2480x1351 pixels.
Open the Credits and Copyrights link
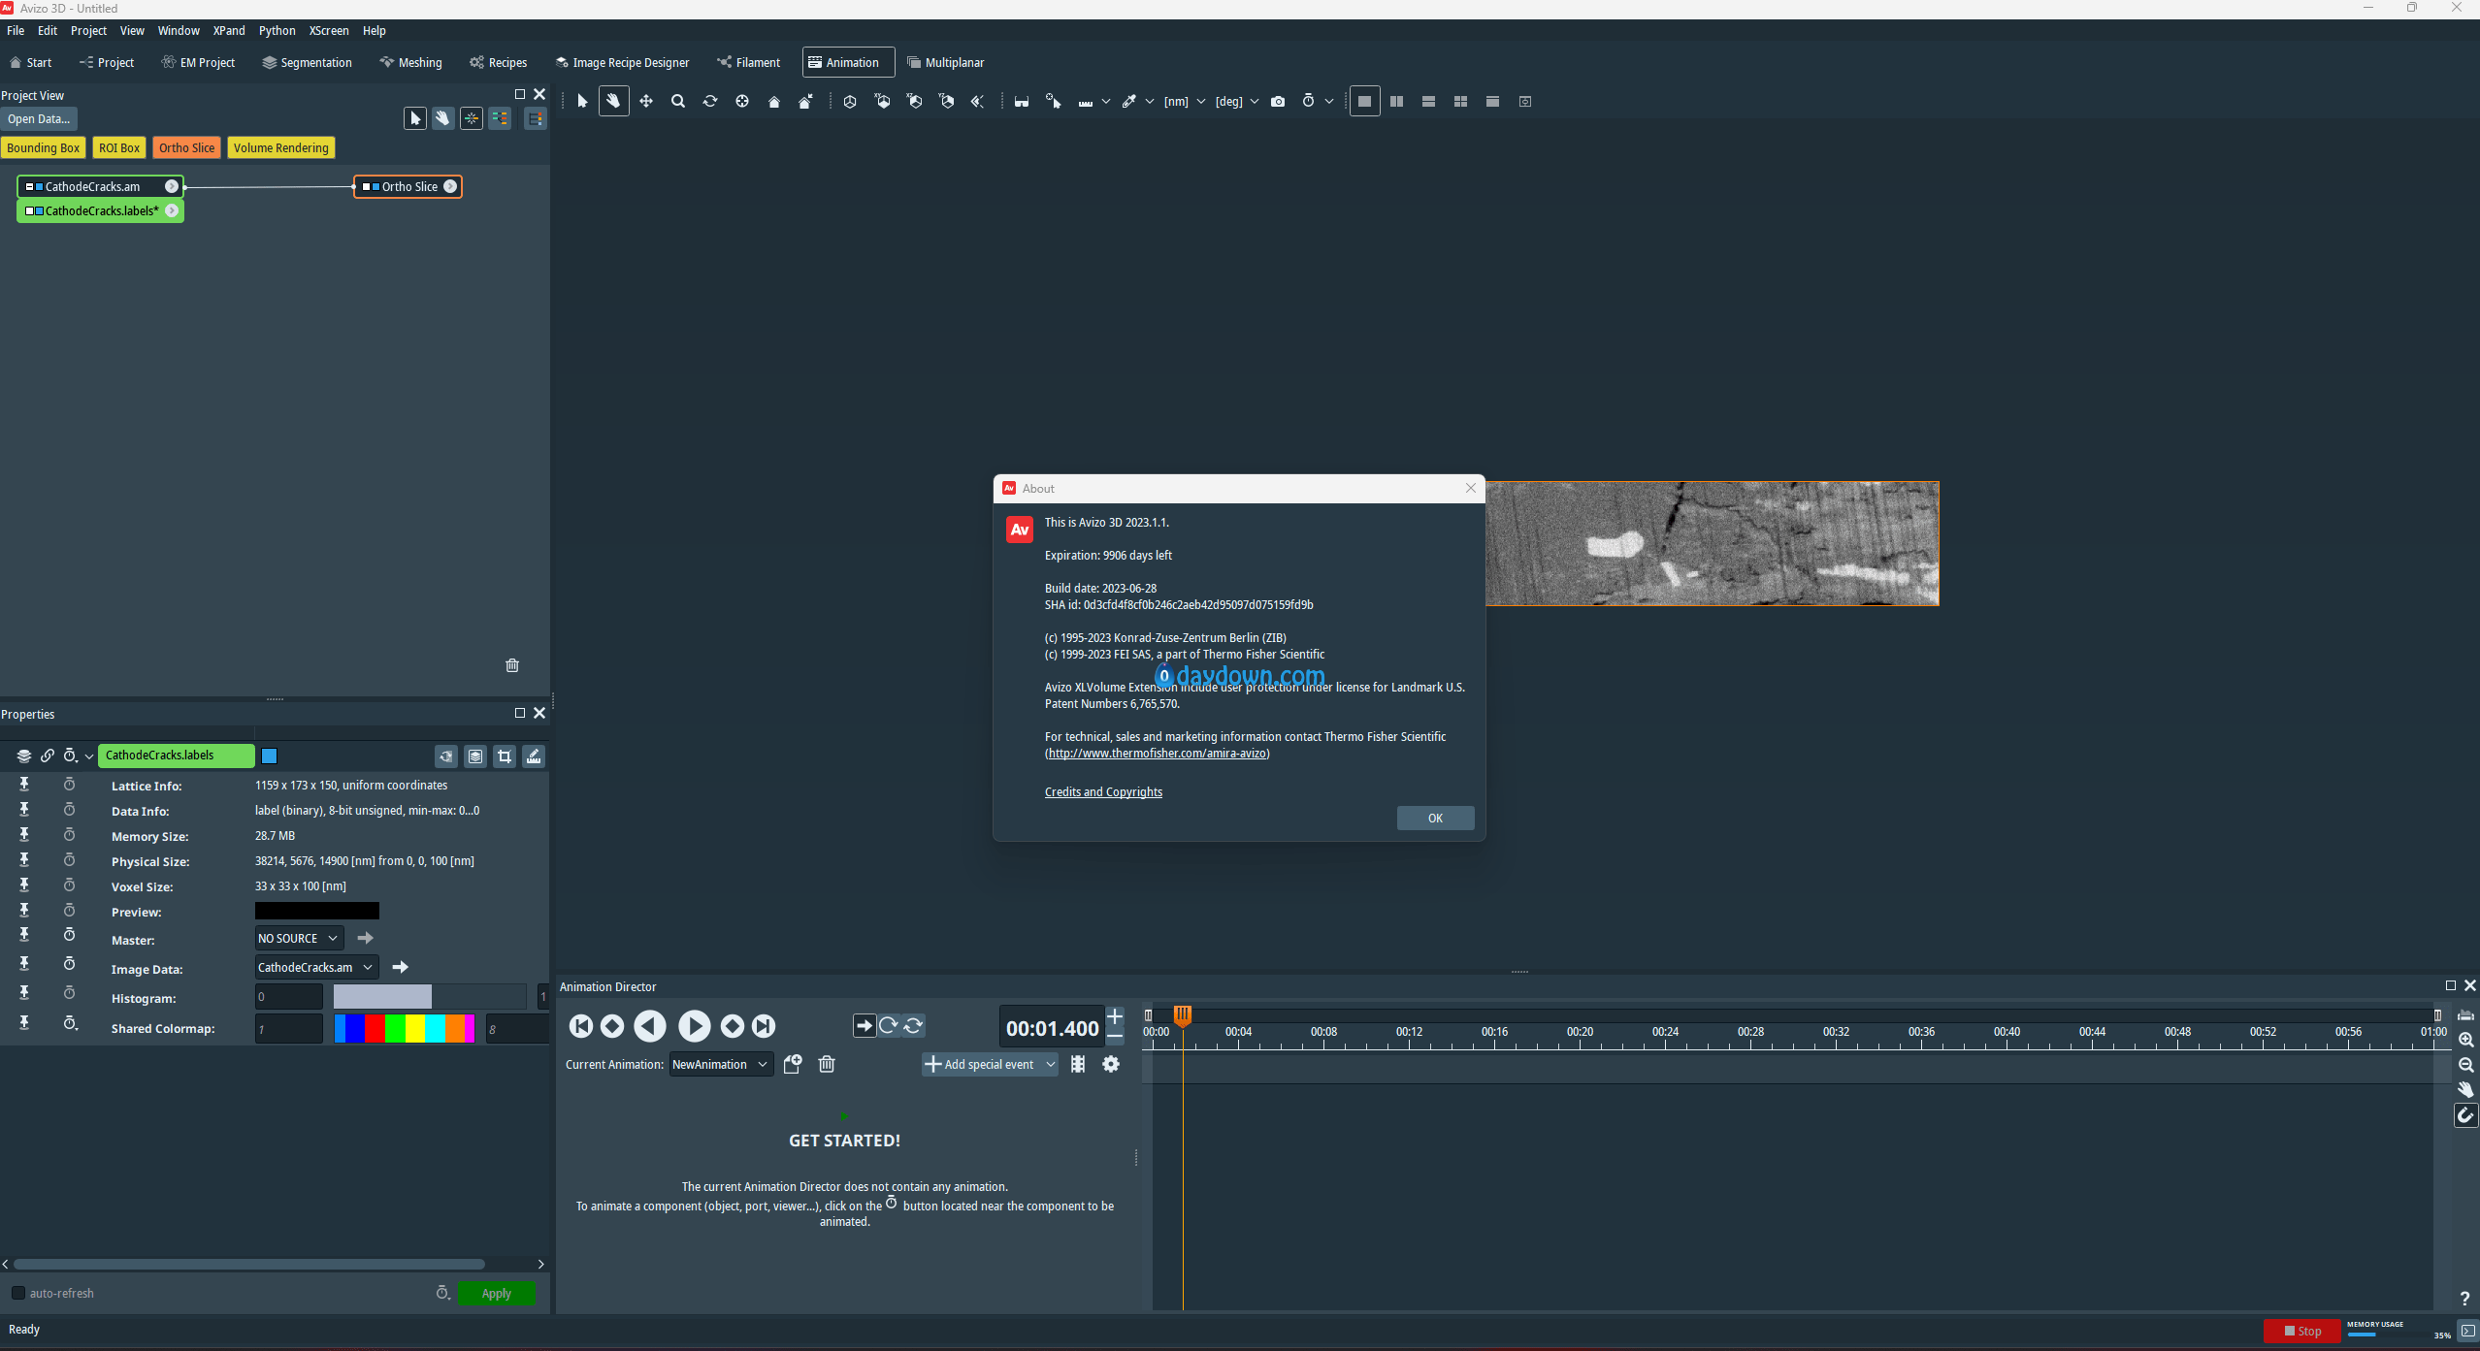[x=1103, y=792]
